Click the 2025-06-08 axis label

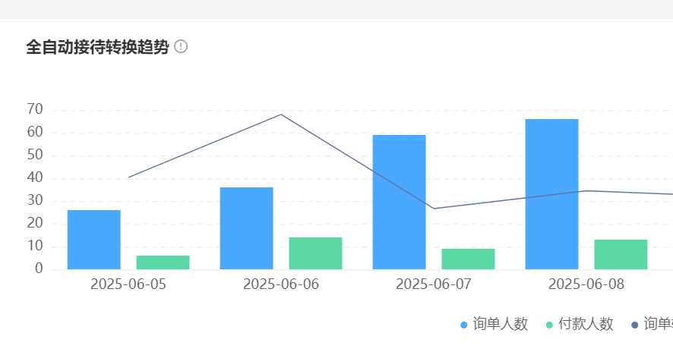pos(586,284)
